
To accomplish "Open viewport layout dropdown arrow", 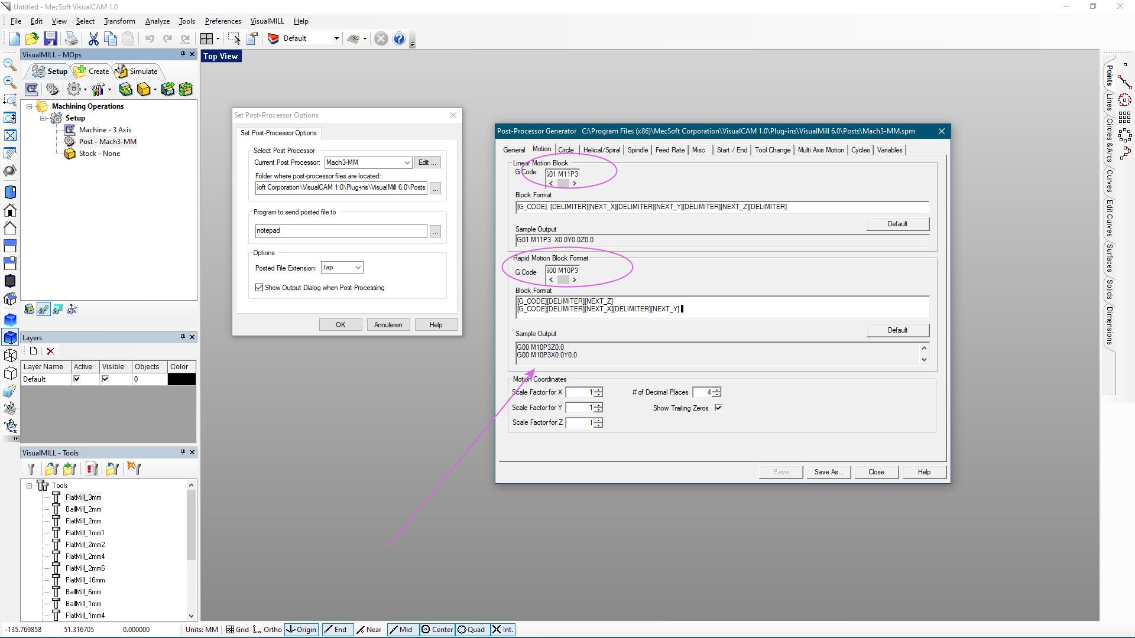I will click(x=218, y=39).
